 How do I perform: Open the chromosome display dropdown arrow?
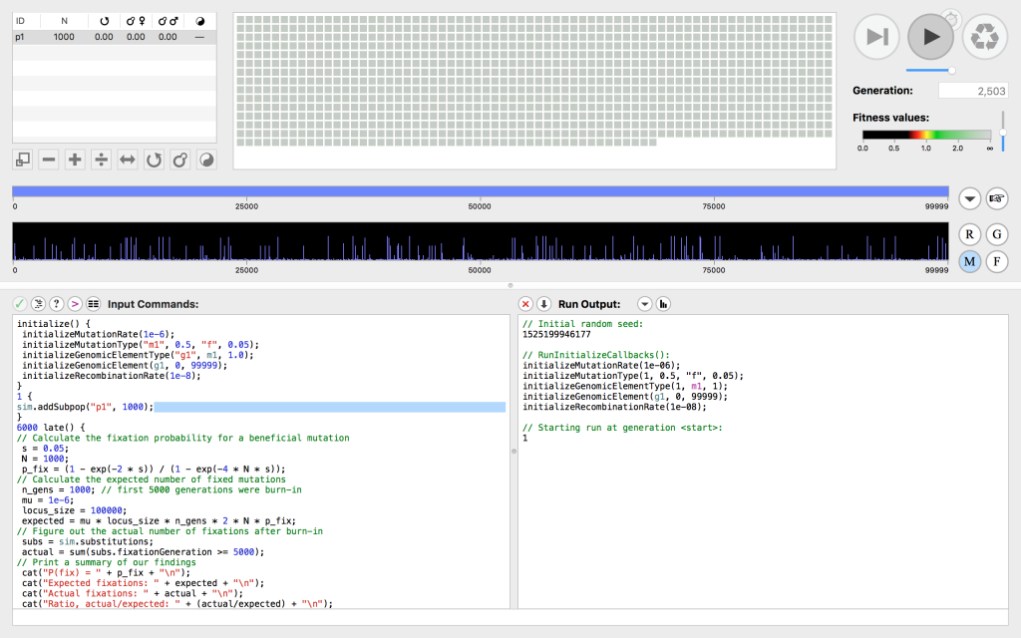[969, 198]
